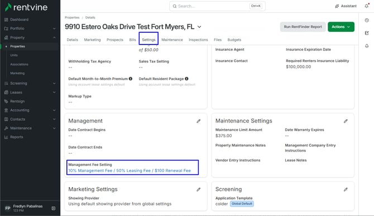374x216 pixels.
Task: Switch to the Maintenance tab
Action: (x=172, y=40)
